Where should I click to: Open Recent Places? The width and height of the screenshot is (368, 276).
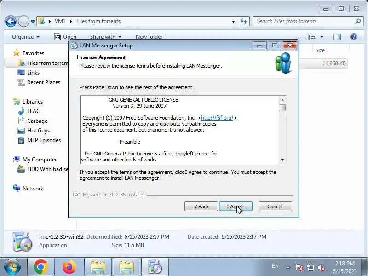[x=44, y=82]
